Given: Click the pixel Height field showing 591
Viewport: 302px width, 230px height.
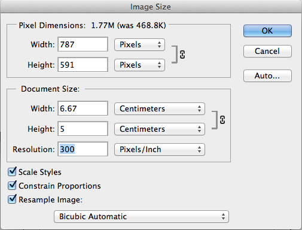Looking at the screenshot, I should point(83,65).
